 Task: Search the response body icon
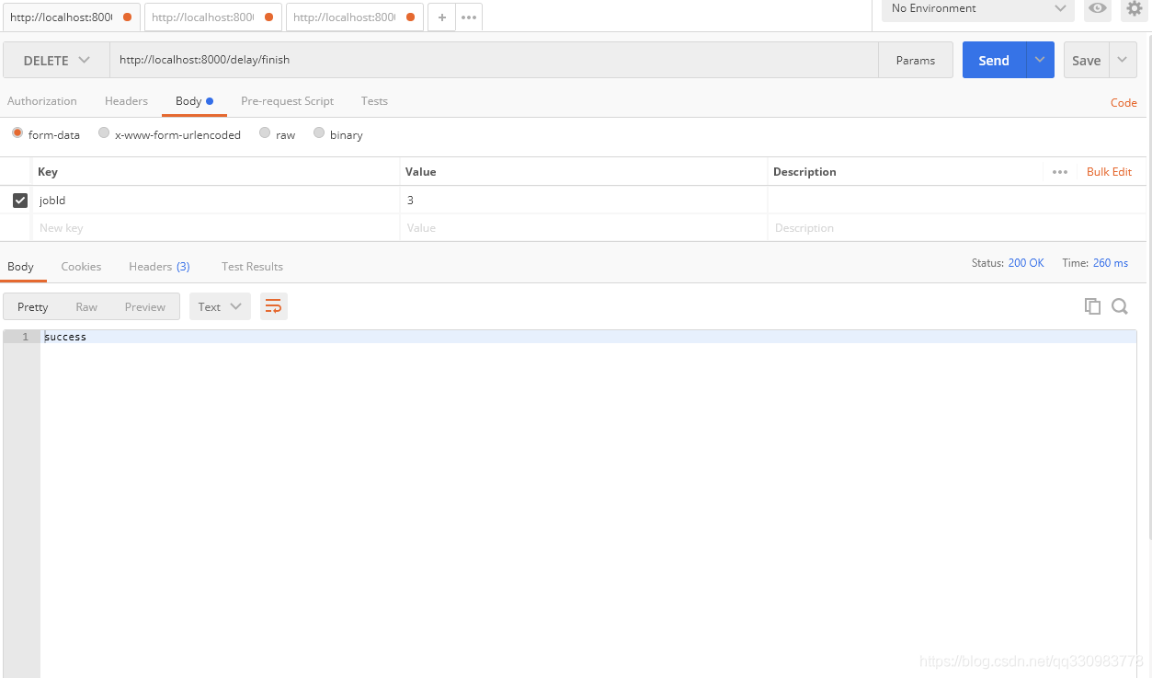pos(1120,306)
